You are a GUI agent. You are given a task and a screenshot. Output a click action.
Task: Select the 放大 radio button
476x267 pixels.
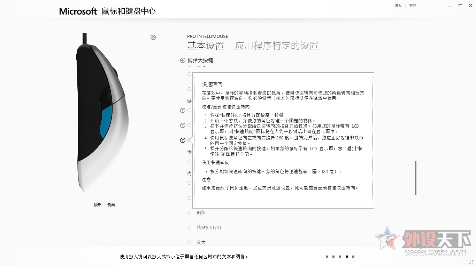pyautogui.click(x=190, y=242)
